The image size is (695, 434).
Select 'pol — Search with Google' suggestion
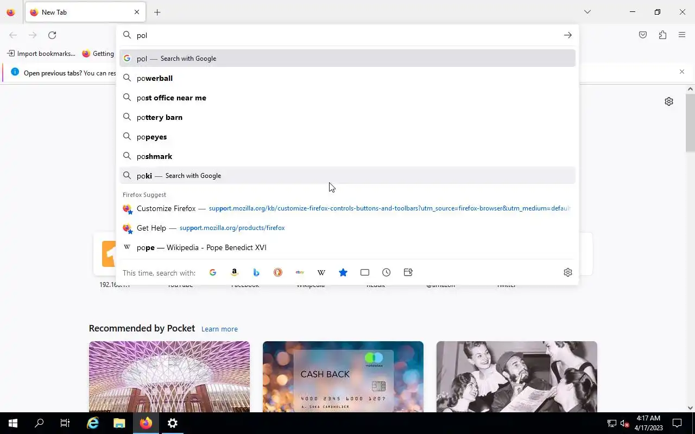(x=347, y=59)
